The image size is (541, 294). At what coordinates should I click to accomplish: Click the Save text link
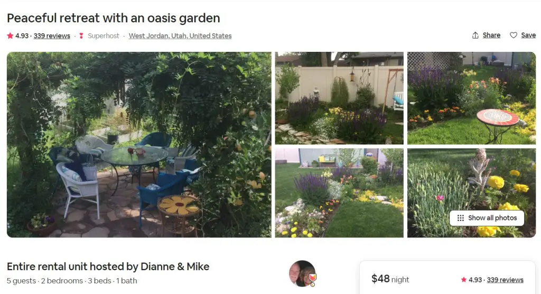(x=528, y=35)
